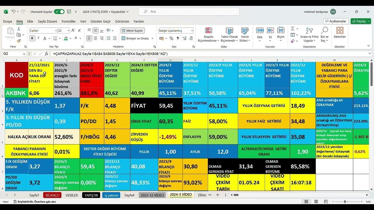This screenshot has height=210, width=374.
Task: Switch to Page Layout view in status bar
Action: 316,202
